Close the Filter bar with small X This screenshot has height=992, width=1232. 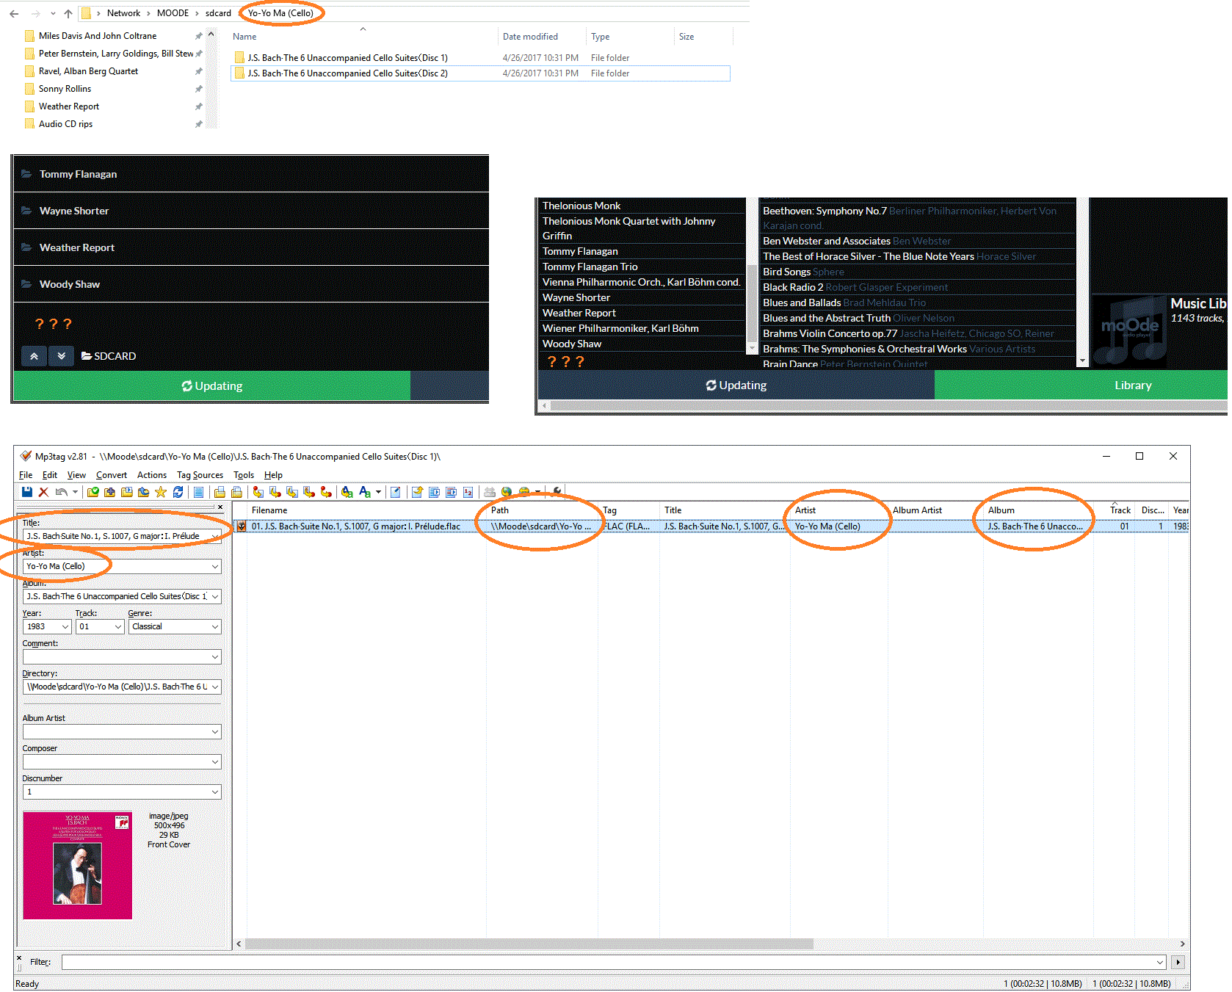point(19,958)
